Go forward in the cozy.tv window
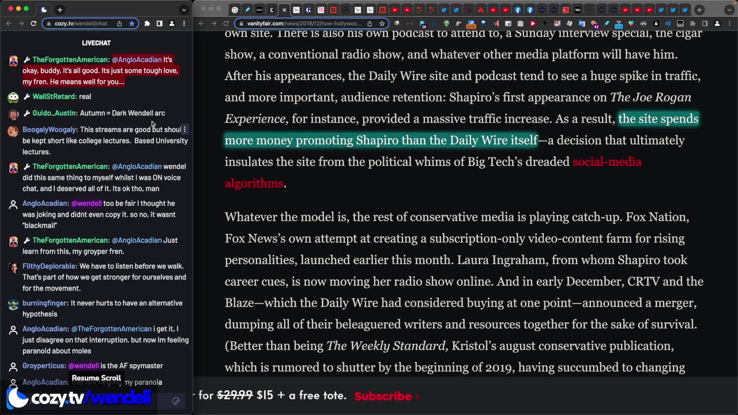Image resolution: width=738 pixels, height=415 pixels. point(21,24)
